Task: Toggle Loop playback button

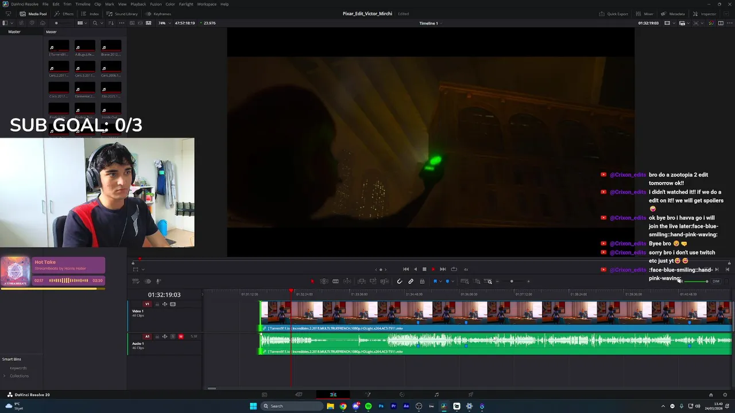Action: point(454,269)
